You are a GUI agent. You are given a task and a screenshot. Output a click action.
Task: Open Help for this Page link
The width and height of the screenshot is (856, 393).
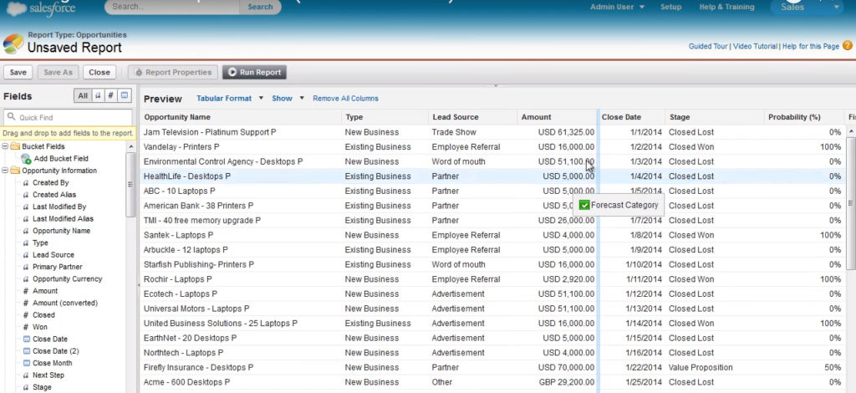coord(811,46)
